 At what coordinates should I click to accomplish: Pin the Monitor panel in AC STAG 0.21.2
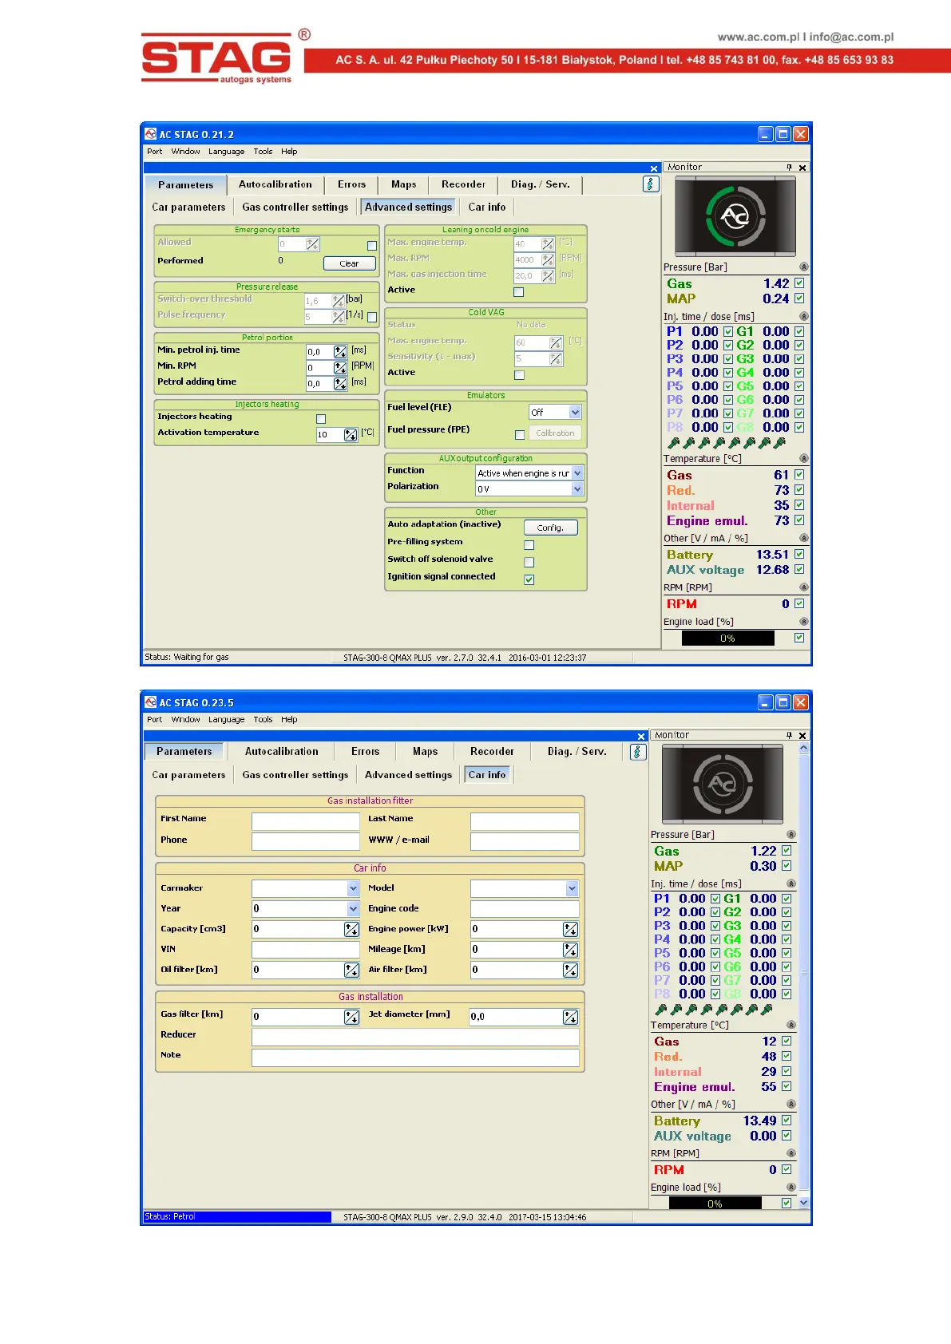(x=789, y=168)
